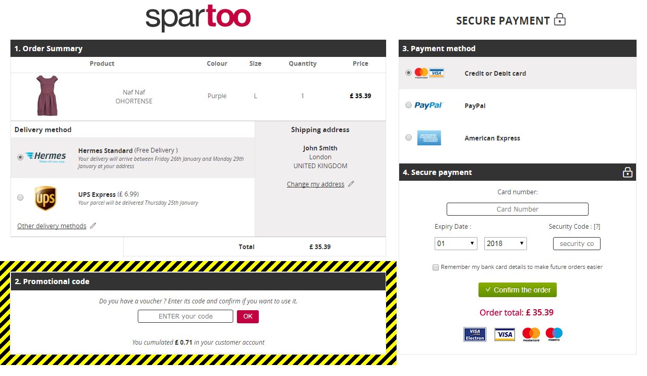Focus the security code field

(577, 243)
